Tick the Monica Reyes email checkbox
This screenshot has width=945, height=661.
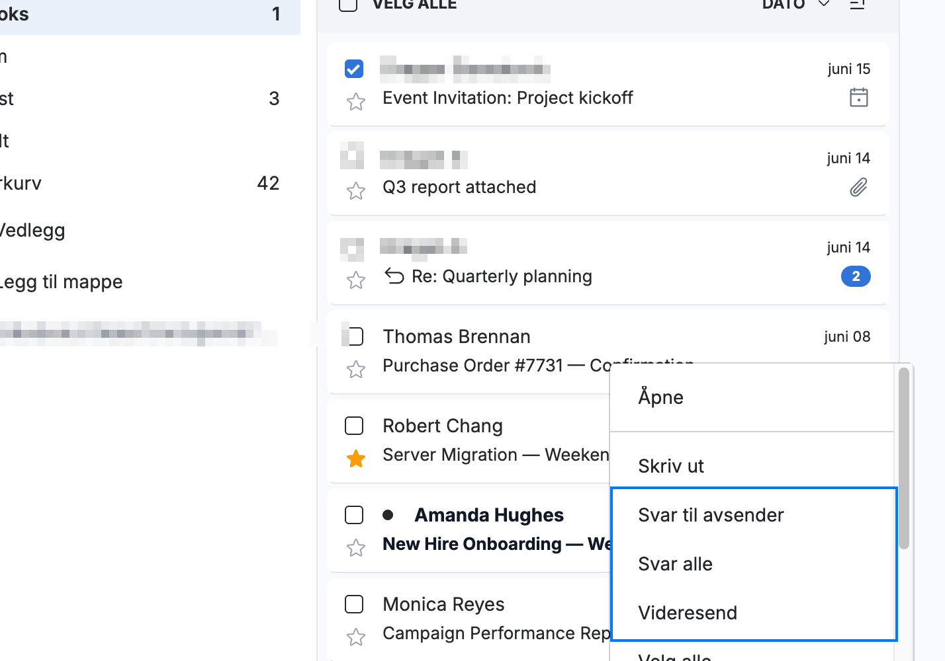354,604
